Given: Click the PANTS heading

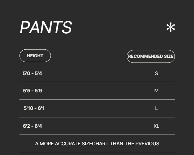Looking at the screenshot, I should coord(46,28).
